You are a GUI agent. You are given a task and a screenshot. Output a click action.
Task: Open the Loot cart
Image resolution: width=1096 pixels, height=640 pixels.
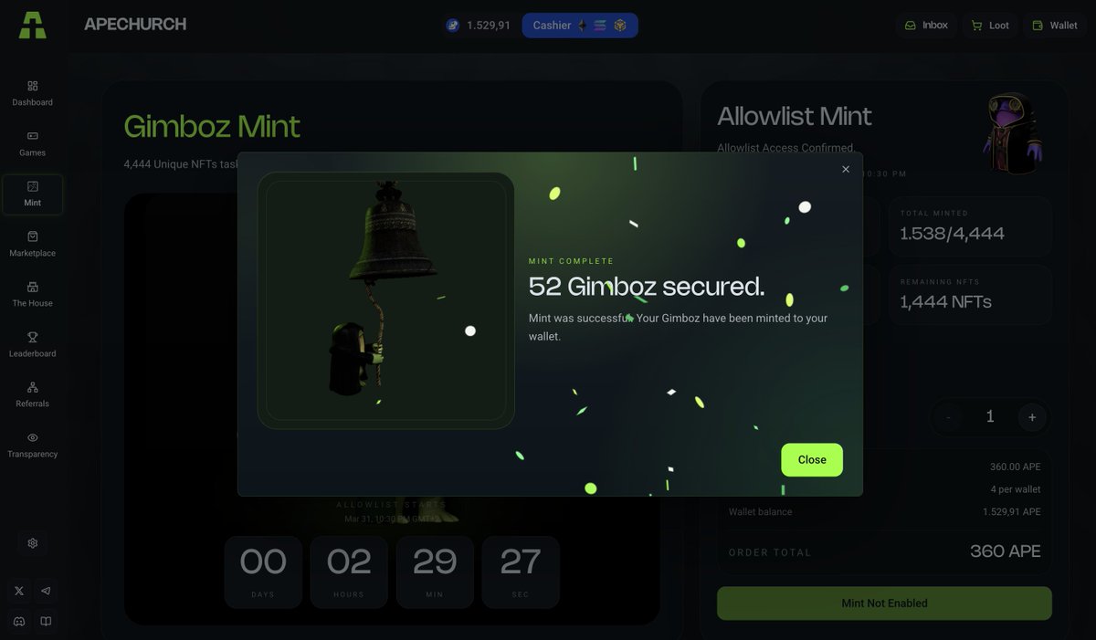[x=990, y=26]
